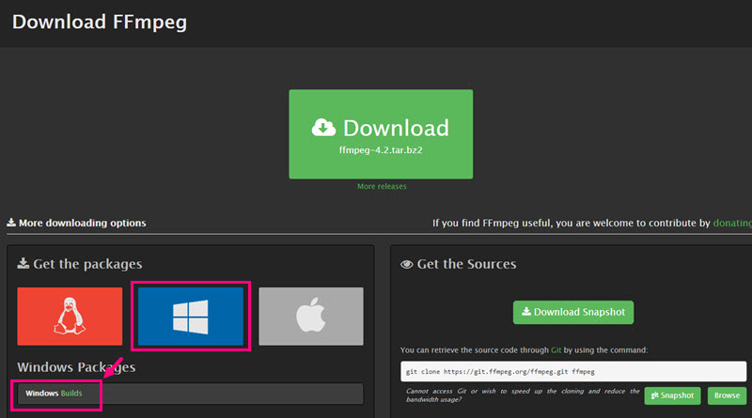Image resolution: width=752 pixels, height=418 pixels.
Task: Click the big green Download ffmpeg-4.2.tar.bz2 button
Action: (x=381, y=134)
